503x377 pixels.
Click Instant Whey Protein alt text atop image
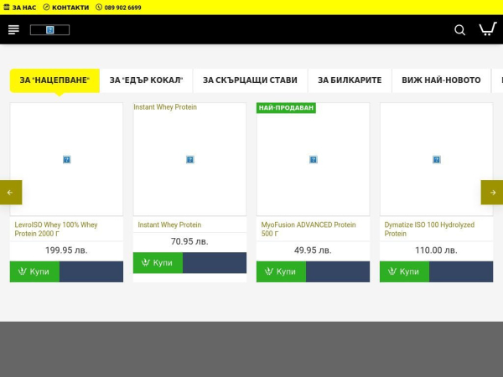coord(165,107)
